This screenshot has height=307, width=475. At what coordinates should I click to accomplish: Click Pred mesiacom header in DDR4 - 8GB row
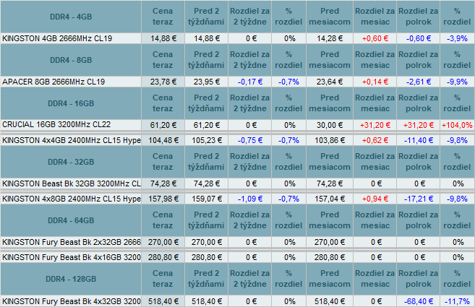click(x=330, y=60)
